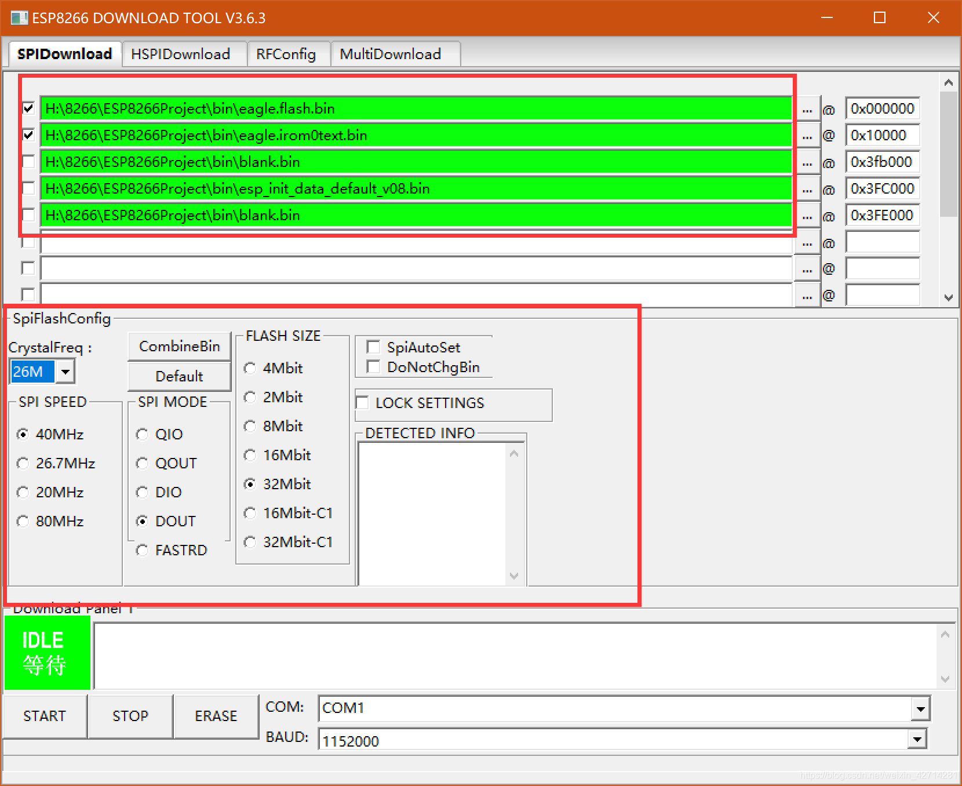Select the 80MHz SPI speed
This screenshot has height=786, width=962.
(x=23, y=521)
